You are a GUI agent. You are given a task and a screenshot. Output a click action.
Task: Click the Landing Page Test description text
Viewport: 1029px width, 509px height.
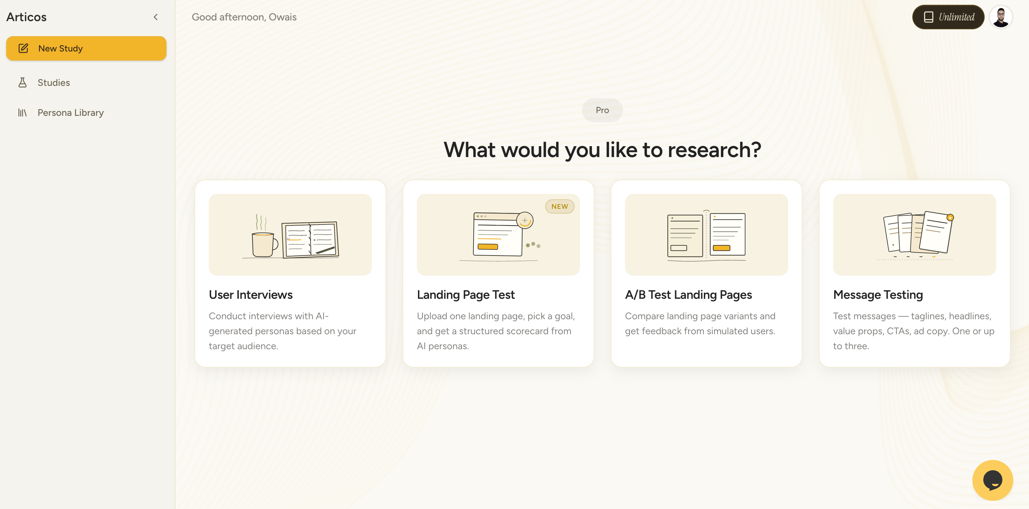point(496,331)
